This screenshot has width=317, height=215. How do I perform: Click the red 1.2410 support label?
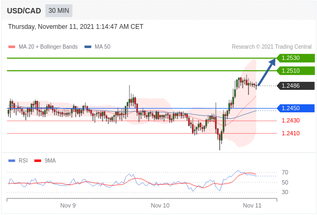tap(291, 133)
